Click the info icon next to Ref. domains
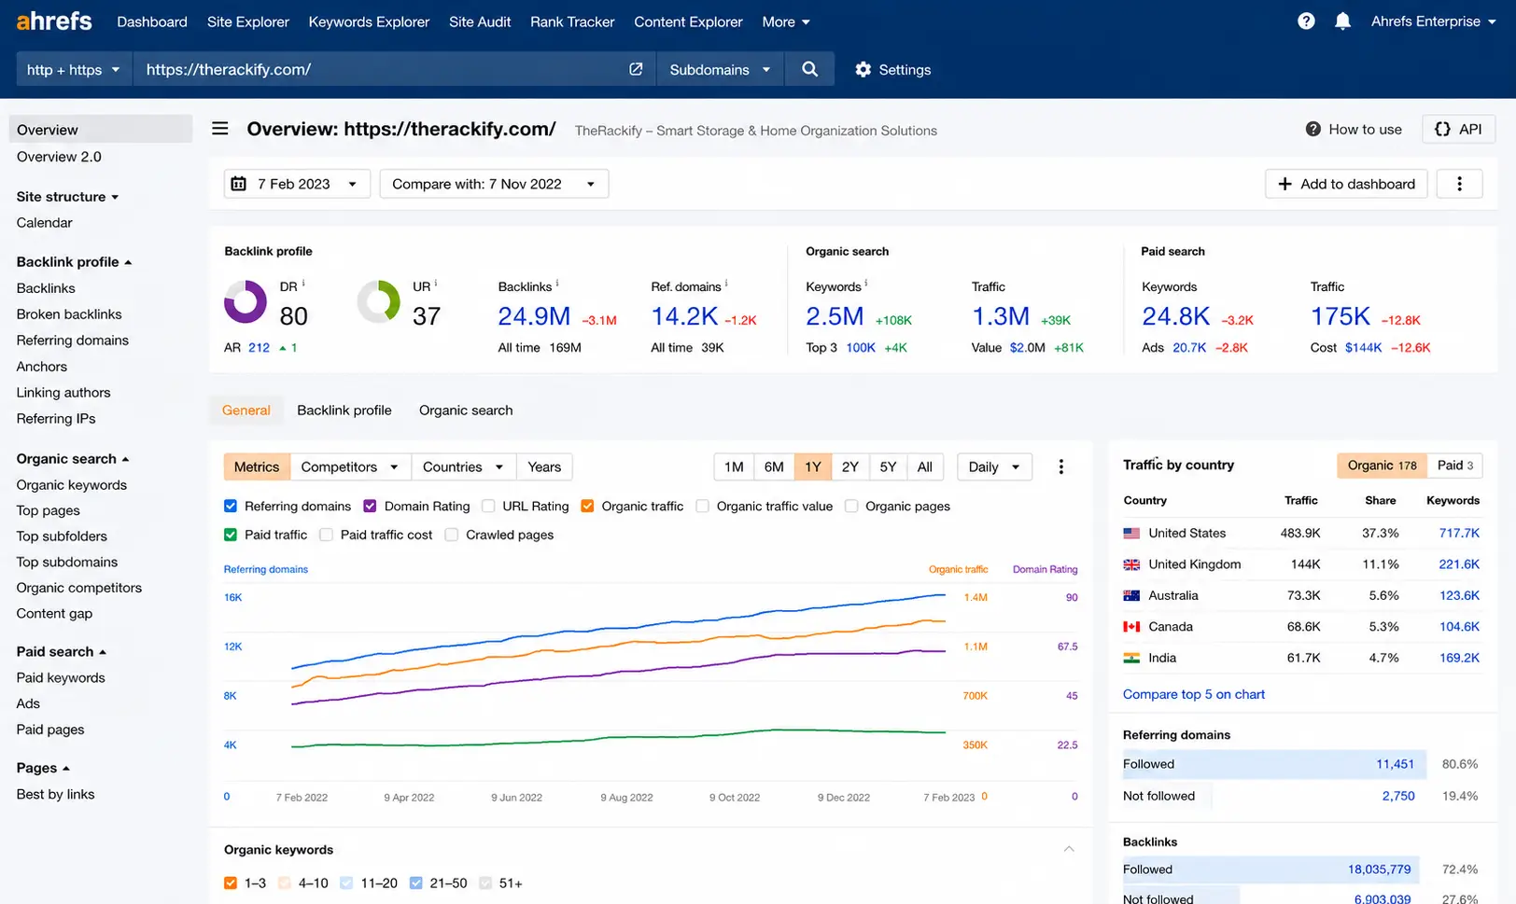Screen dimensions: 1516x904 (726, 284)
